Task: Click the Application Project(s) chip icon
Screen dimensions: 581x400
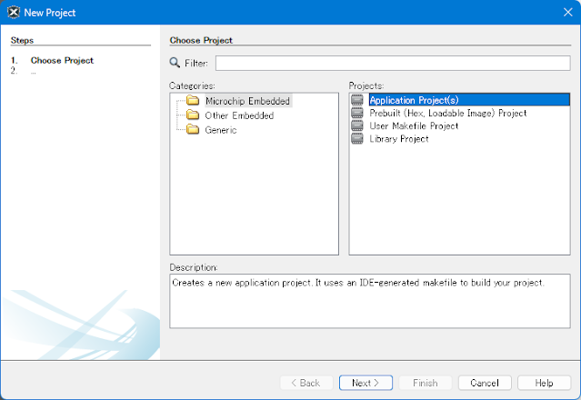Action: [357, 100]
